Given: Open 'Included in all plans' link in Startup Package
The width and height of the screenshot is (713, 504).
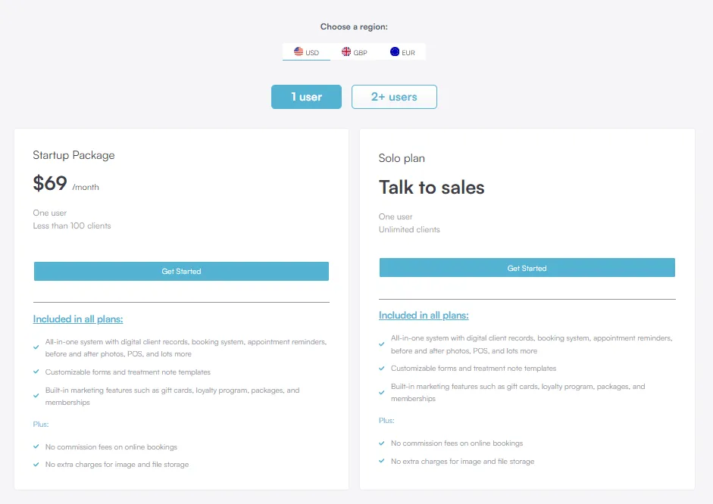Looking at the screenshot, I should 78,319.
